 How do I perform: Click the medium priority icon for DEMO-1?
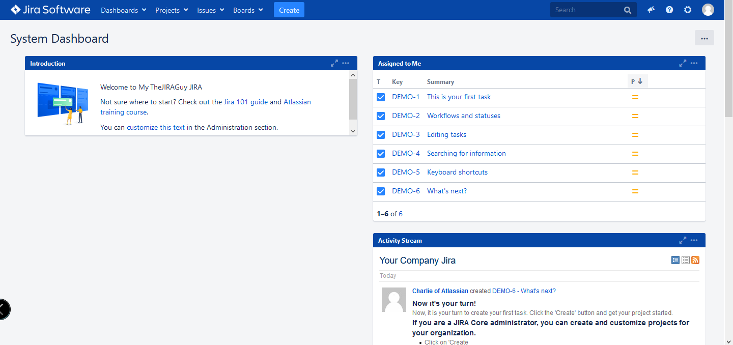635,97
